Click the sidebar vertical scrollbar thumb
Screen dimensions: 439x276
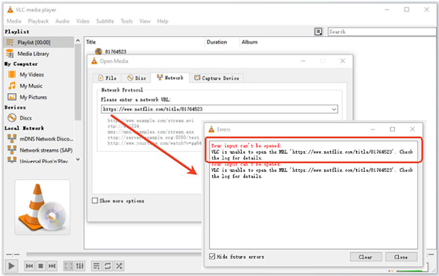point(78,81)
